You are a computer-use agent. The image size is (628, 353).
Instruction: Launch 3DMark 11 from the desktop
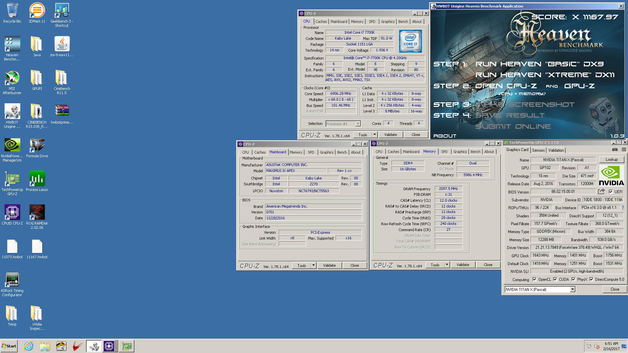(37, 13)
